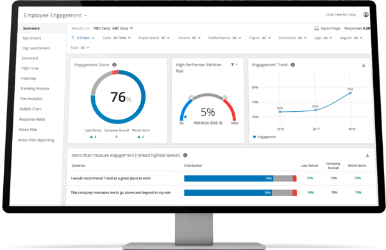Open the Heatmap view

28,78
